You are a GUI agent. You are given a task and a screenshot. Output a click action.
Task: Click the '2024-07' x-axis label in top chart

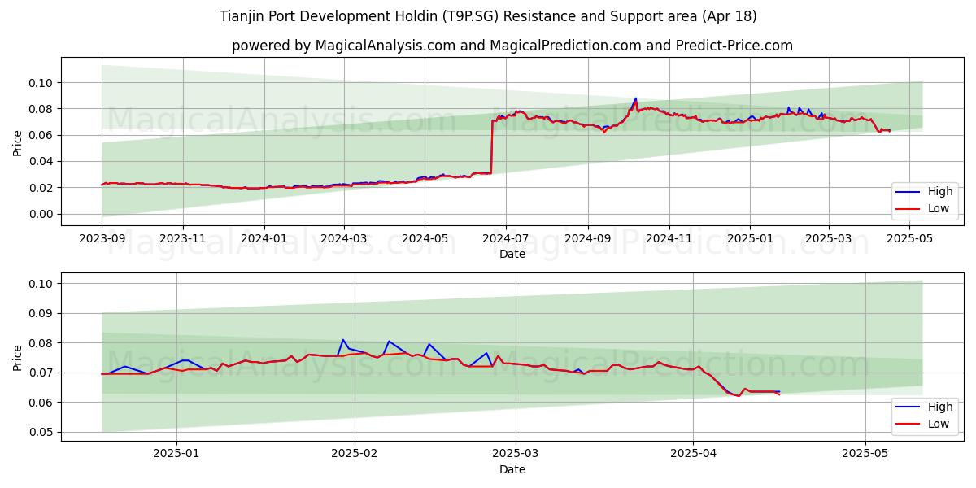(506, 240)
